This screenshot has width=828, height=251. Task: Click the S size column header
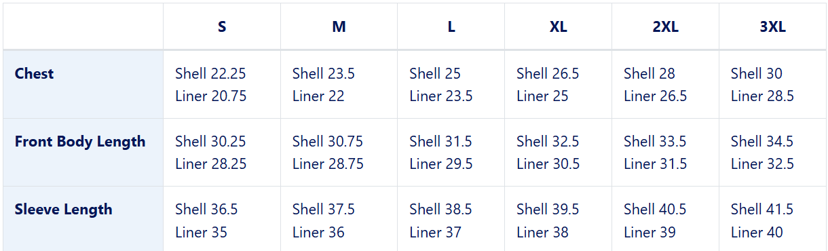[222, 27]
